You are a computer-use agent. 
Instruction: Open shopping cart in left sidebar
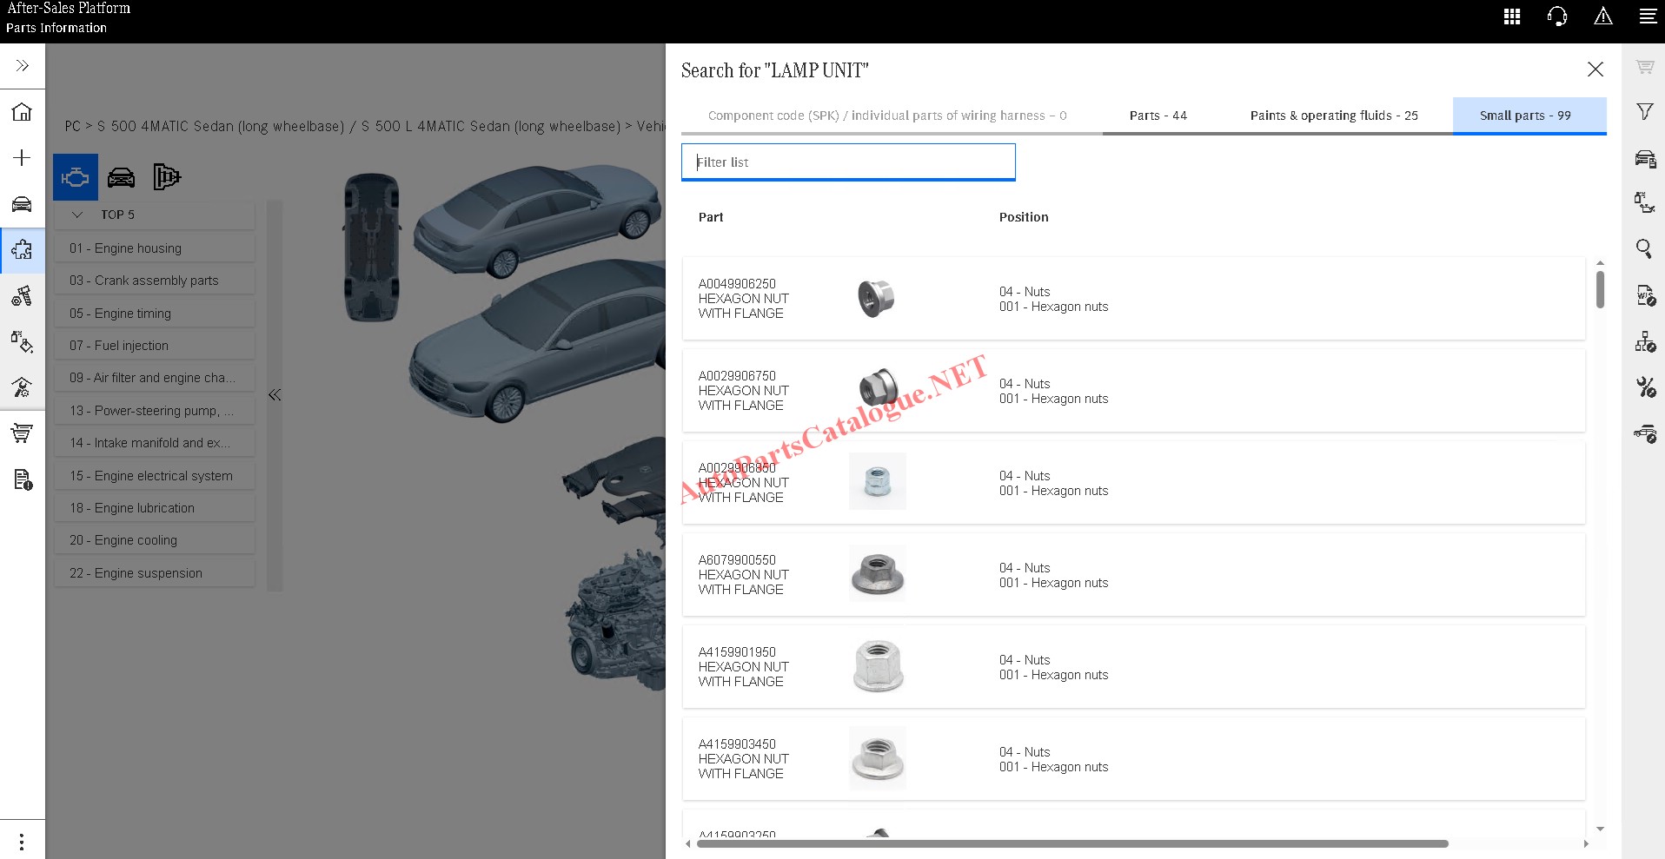pyautogui.click(x=22, y=433)
